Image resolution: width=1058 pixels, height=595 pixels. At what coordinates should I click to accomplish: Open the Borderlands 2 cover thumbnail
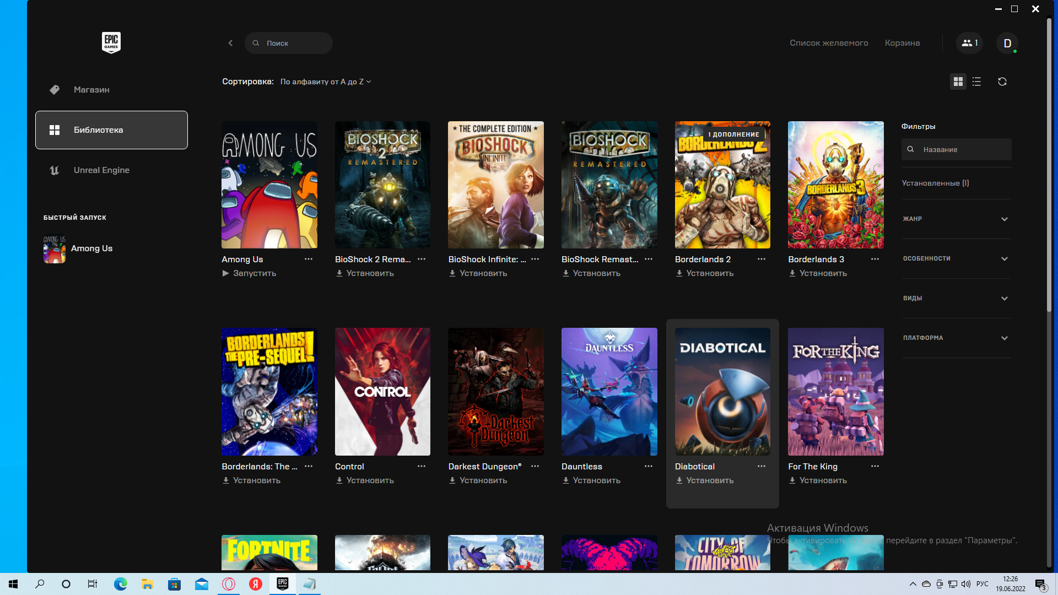tap(722, 185)
